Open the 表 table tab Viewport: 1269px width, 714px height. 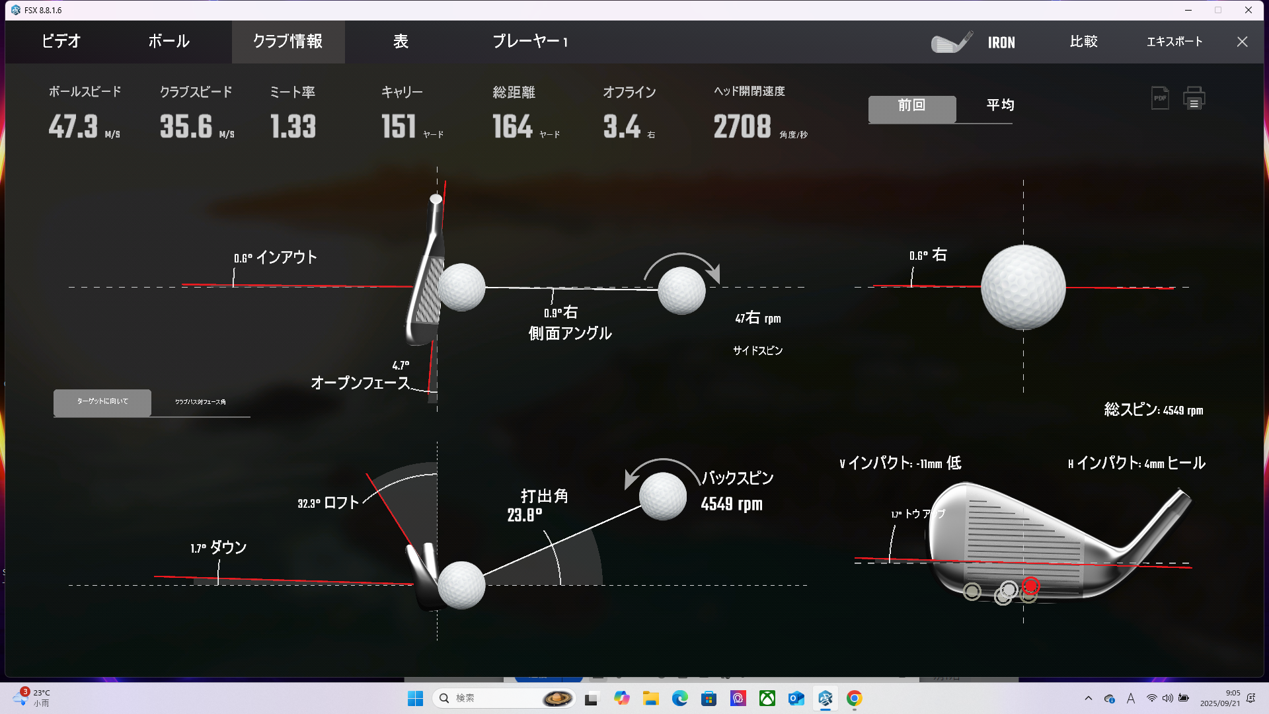coord(401,42)
